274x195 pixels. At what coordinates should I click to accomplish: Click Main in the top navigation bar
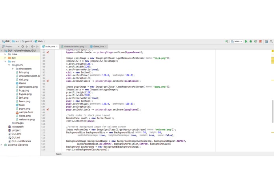(x=39, y=41)
